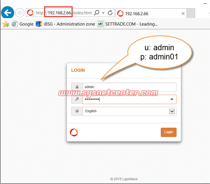Screen dimensions: 210x184
Task: Open a new blank tab
Action: tap(191, 13)
